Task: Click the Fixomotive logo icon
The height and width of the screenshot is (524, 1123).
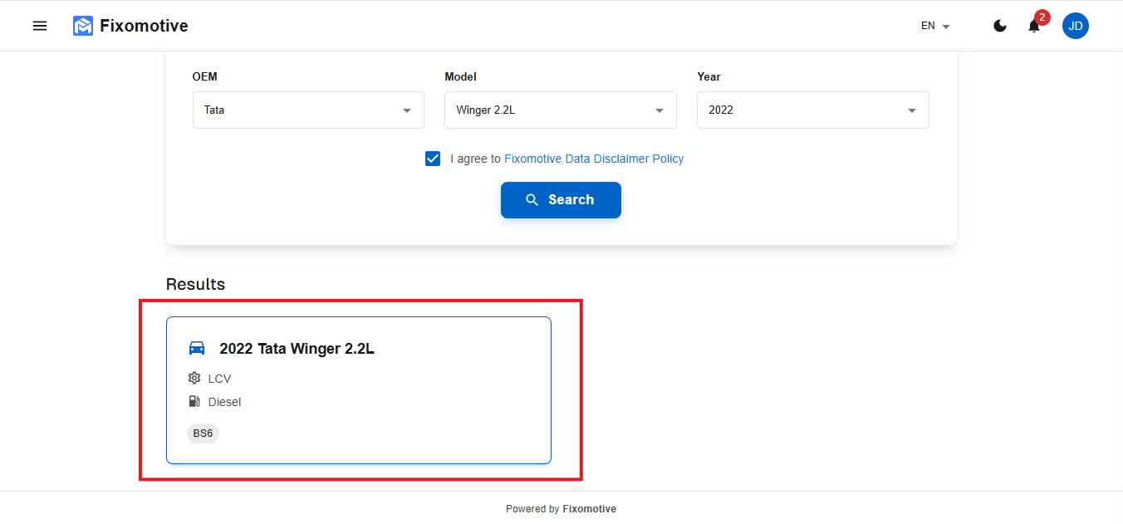Action: pos(83,26)
